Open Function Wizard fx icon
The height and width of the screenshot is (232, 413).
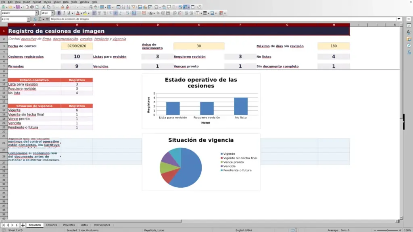pos(35,19)
